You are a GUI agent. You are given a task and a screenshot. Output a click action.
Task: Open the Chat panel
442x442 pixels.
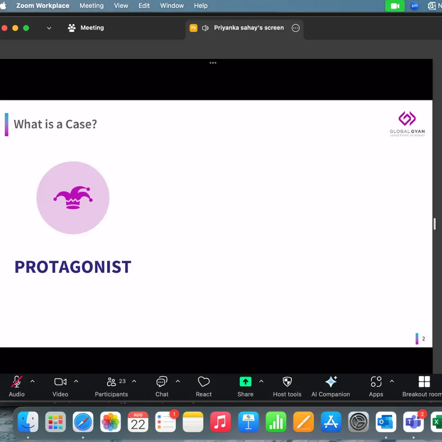(x=162, y=386)
